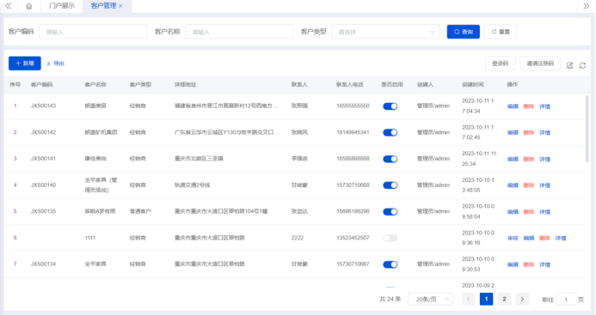Click the 客户编码 column header
Viewport: 596px width, 315px height.
[42, 85]
